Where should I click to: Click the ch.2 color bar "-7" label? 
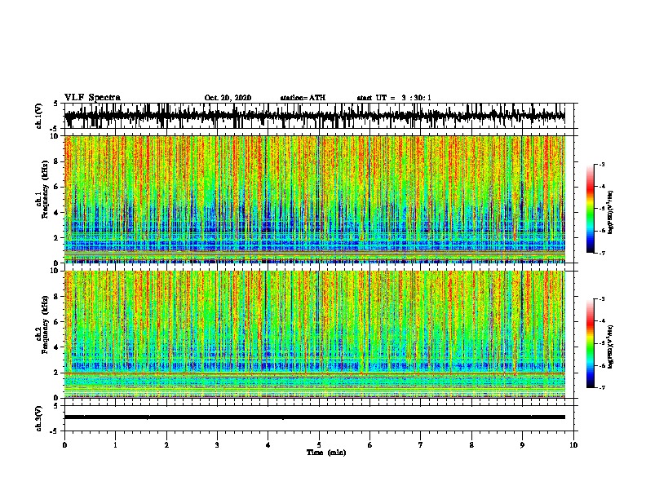pos(602,388)
